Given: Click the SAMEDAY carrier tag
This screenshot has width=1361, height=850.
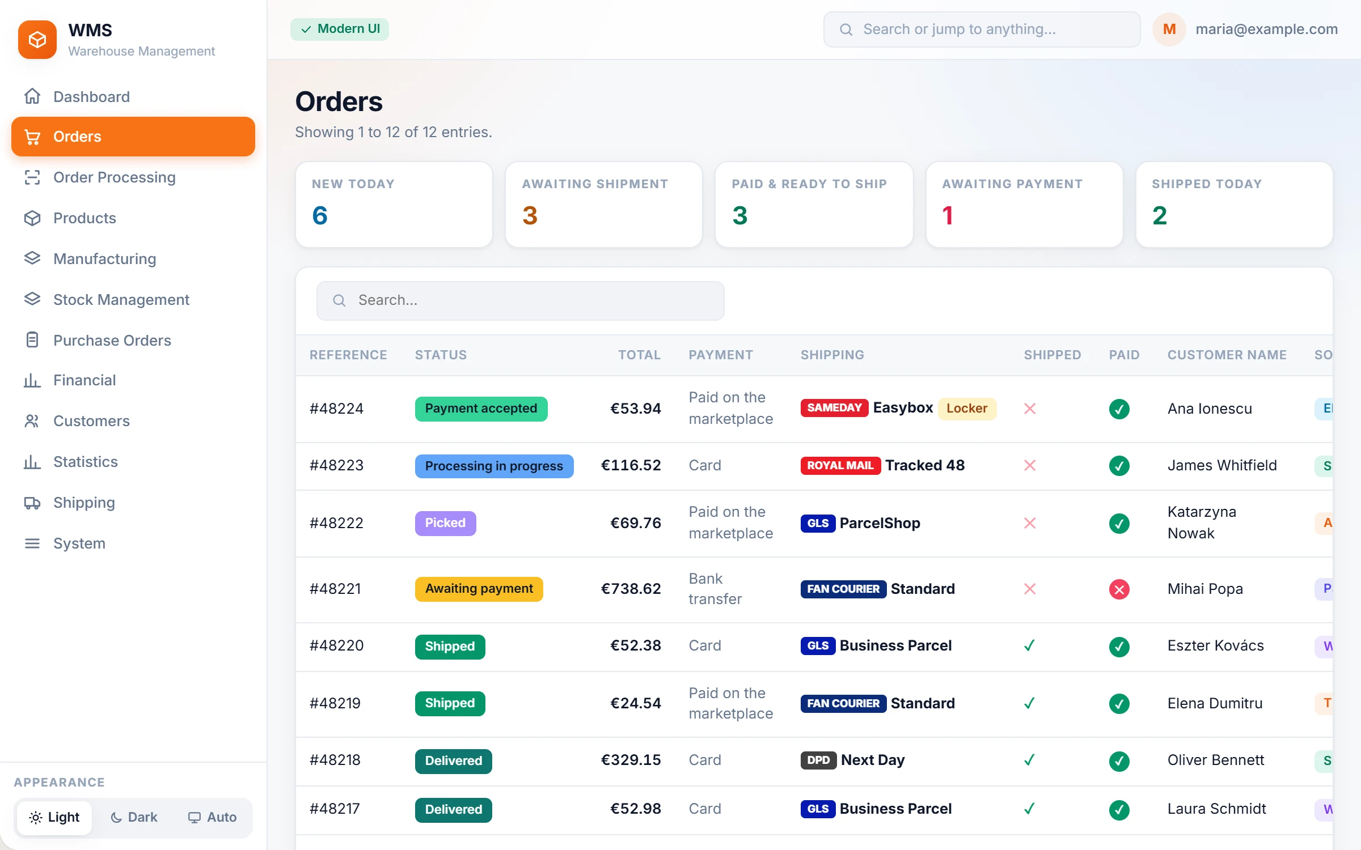Looking at the screenshot, I should [834, 408].
